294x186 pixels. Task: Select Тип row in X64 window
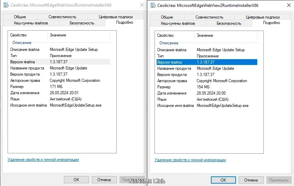click(60, 56)
